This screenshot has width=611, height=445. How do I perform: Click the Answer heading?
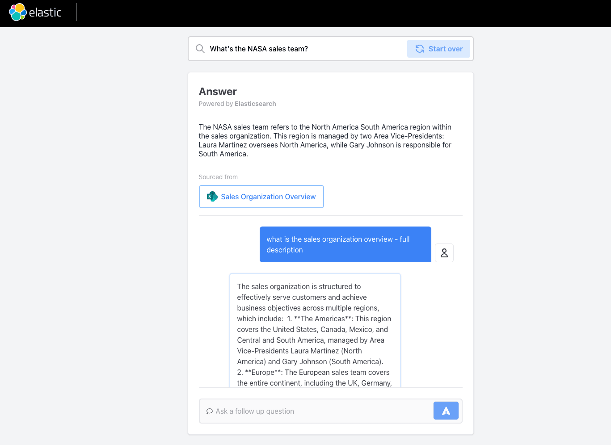218,92
